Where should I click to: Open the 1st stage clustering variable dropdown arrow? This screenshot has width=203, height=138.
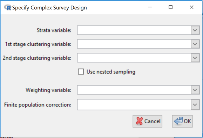pyautogui.click(x=195, y=44)
